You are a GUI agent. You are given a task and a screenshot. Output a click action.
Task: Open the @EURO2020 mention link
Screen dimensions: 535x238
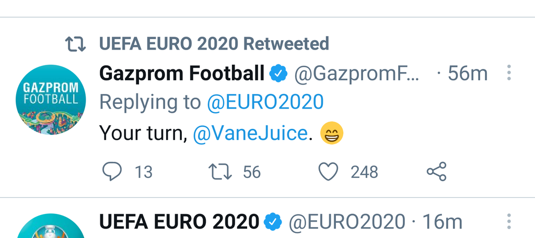pos(265,102)
